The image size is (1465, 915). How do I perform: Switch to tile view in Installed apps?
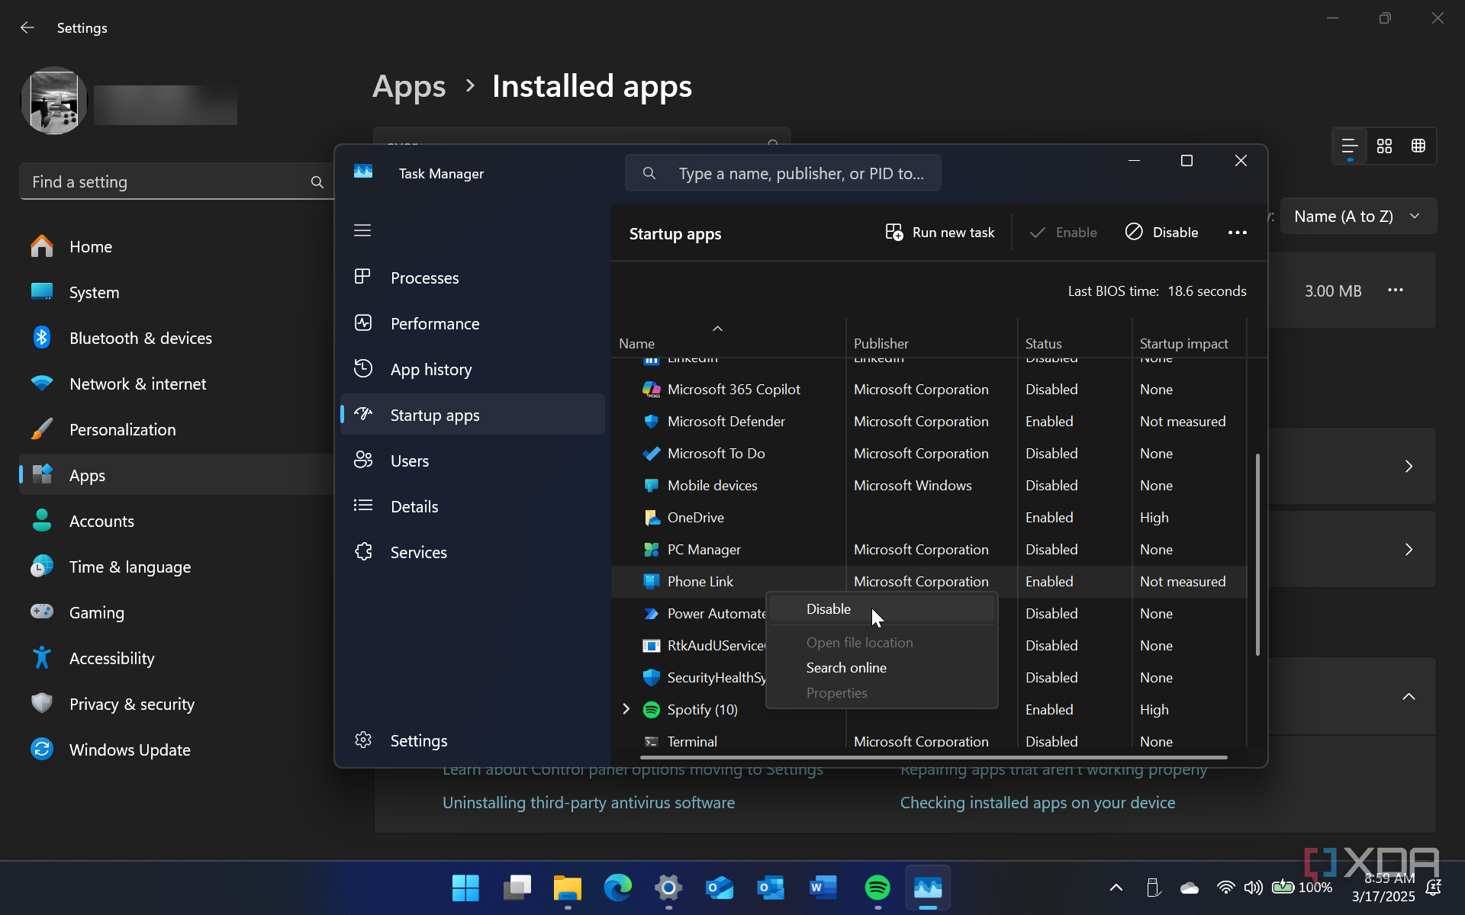[x=1418, y=146]
